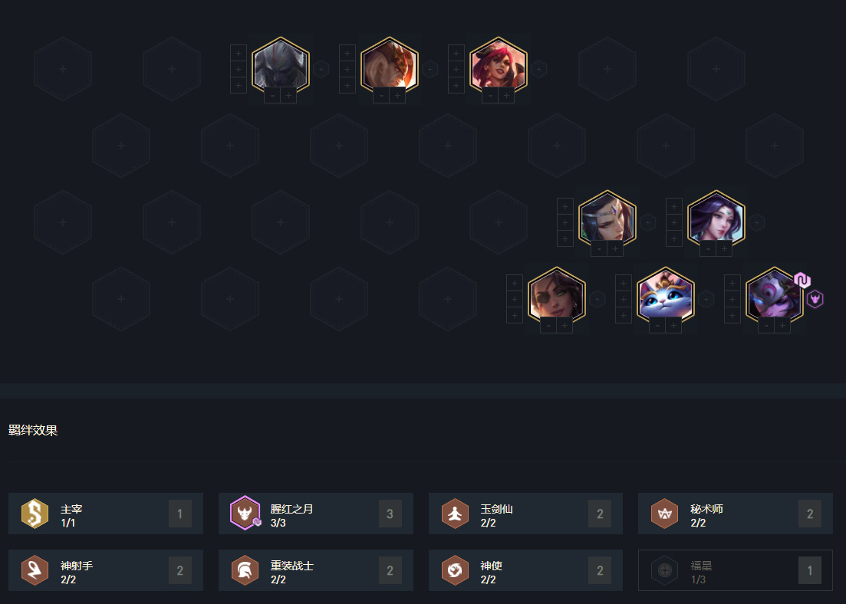Viewport: 846px width, 604px height.
Task: Click the small hexagon beside gray beast champion
Action: point(321,69)
